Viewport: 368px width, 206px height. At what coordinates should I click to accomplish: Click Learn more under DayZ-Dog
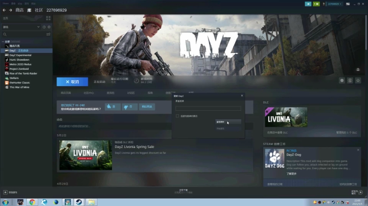(291, 174)
